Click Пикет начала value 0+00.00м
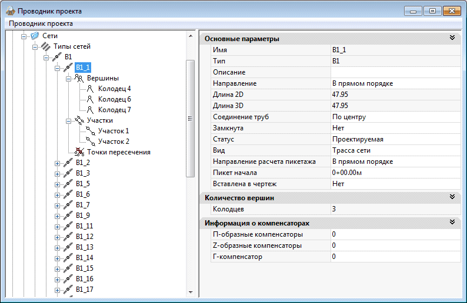 pos(395,173)
